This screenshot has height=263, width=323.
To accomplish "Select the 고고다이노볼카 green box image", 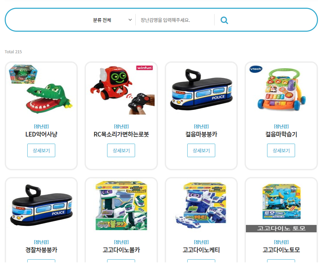I will tap(121, 206).
